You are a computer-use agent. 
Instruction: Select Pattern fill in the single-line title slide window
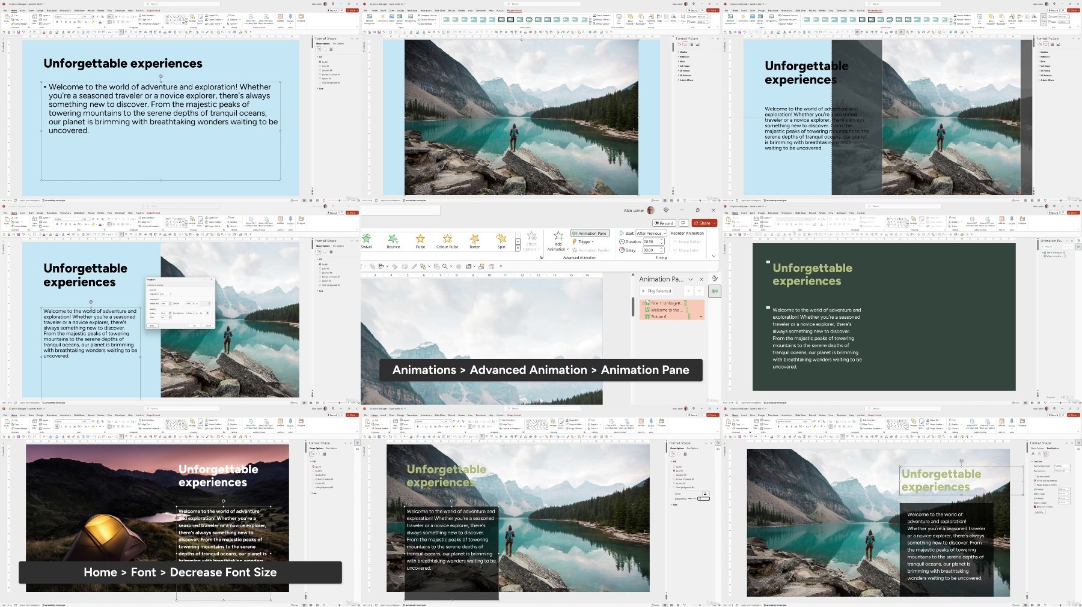(325, 79)
